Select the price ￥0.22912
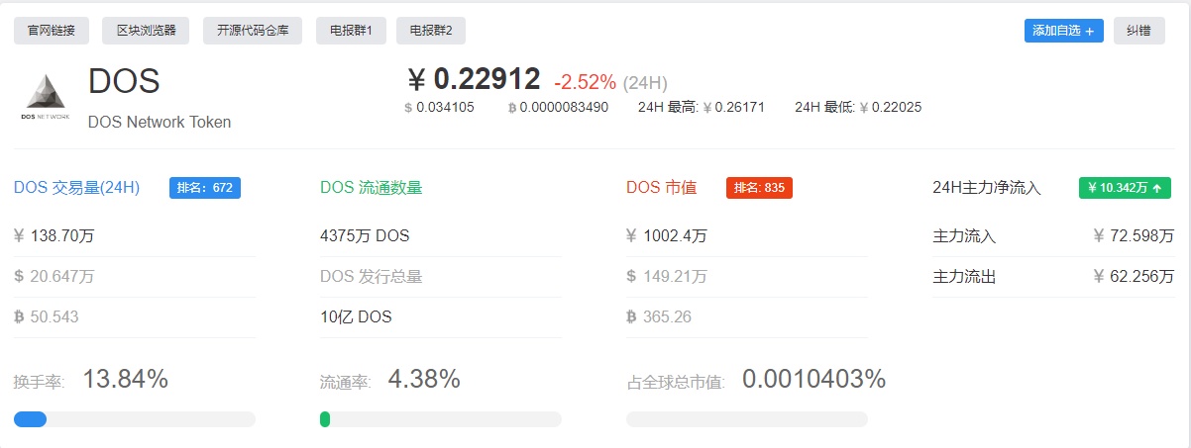1191x448 pixels. pyautogui.click(x=475, y=79)
